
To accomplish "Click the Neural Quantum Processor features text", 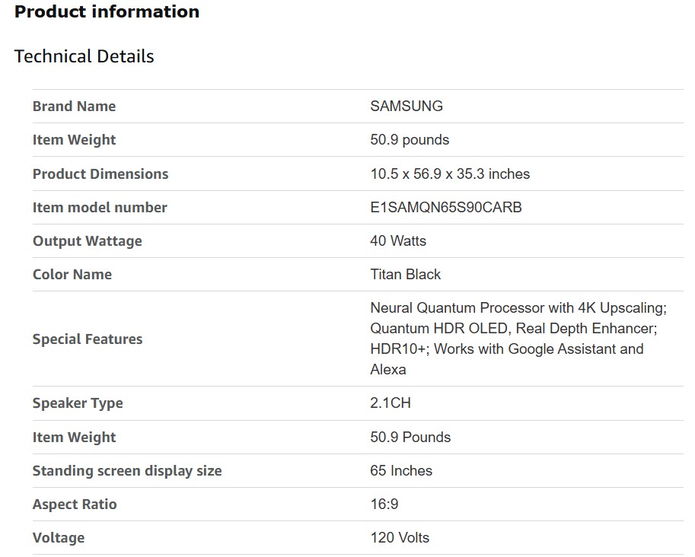I will pos(518,308).
